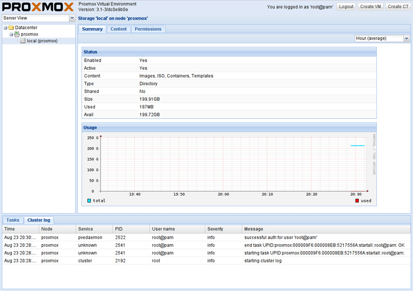
Task: Click the 'end task UPID' message
Action: tap(324, 245)
